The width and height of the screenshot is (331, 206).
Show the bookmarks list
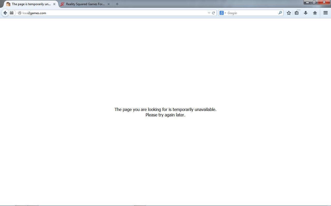(297, 13)
